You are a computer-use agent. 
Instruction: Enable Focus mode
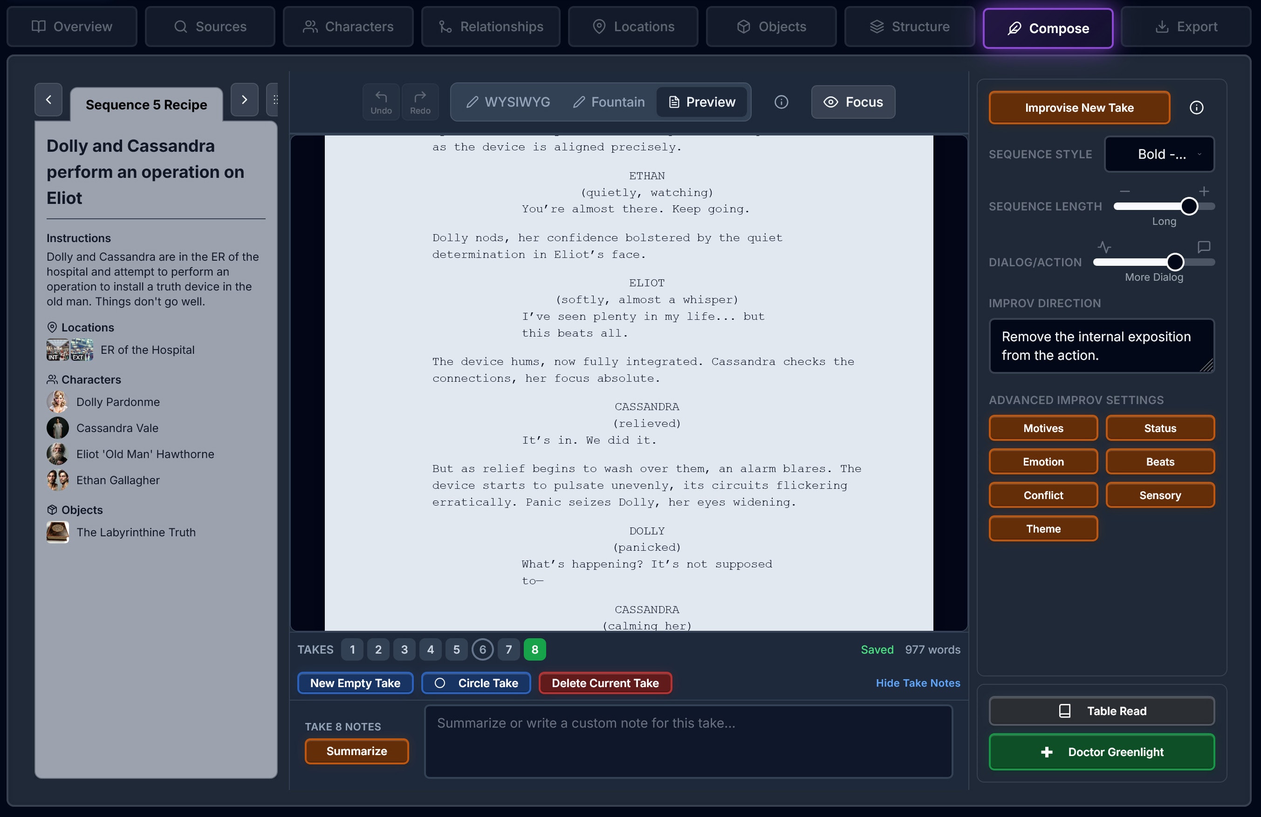[852, 101]
